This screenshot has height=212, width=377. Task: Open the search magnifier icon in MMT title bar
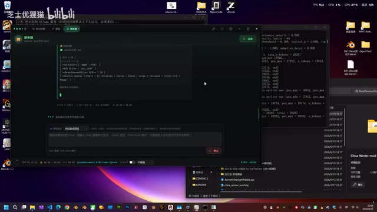pos(213,29)
